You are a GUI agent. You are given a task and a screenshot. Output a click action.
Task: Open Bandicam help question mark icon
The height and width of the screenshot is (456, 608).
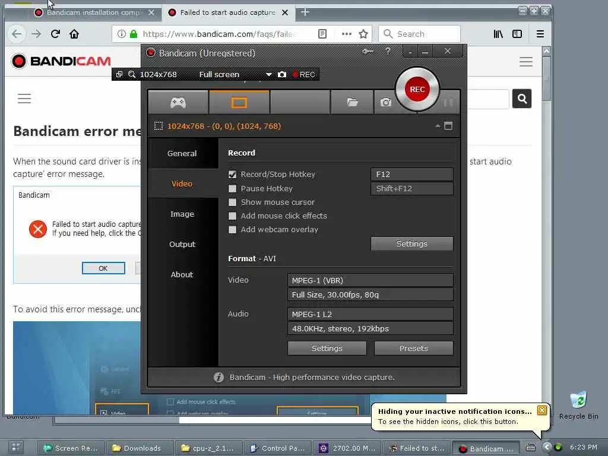[x=387, y=51]
